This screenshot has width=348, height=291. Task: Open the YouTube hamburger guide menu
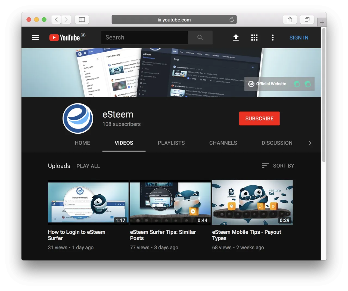click(x=35, y=37)
